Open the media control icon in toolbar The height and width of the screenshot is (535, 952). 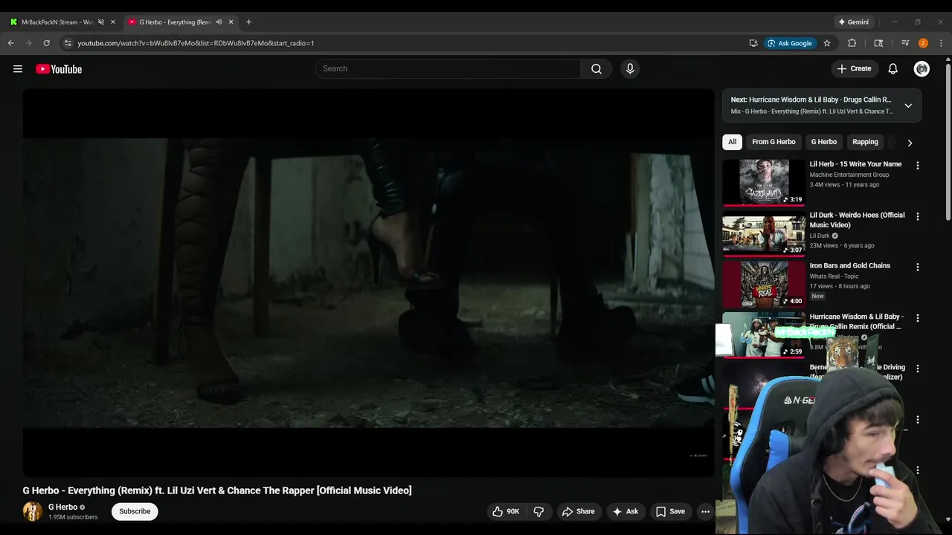click(x=905, y=43)
